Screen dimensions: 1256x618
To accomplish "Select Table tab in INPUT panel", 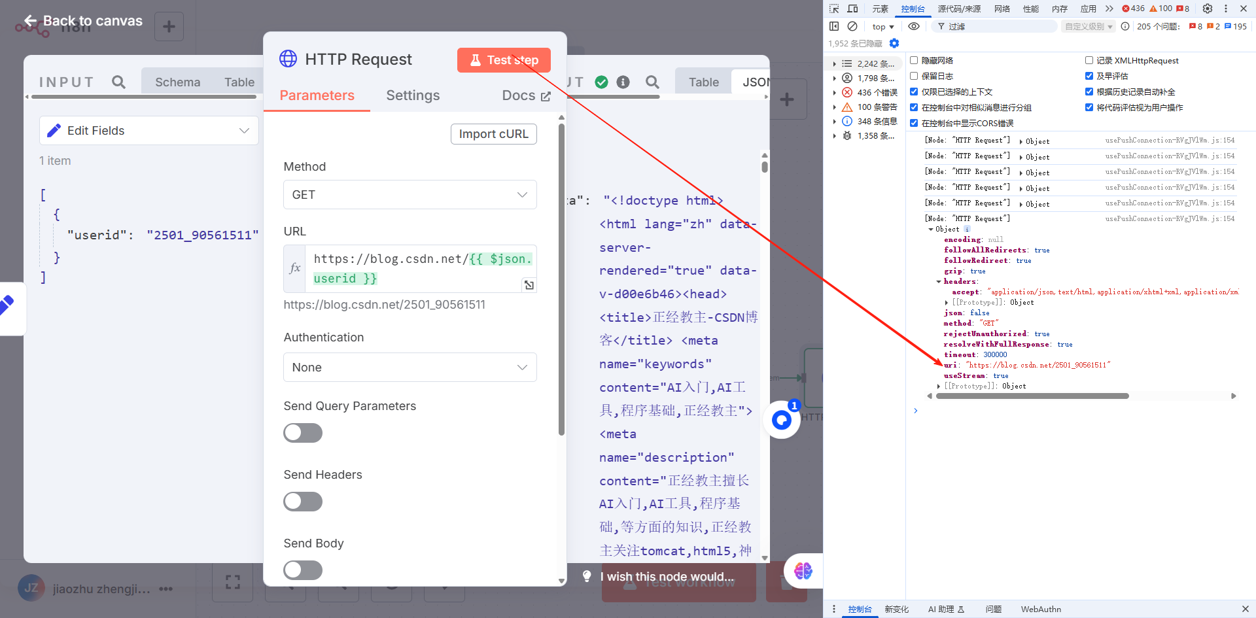I will click(239, 82).
